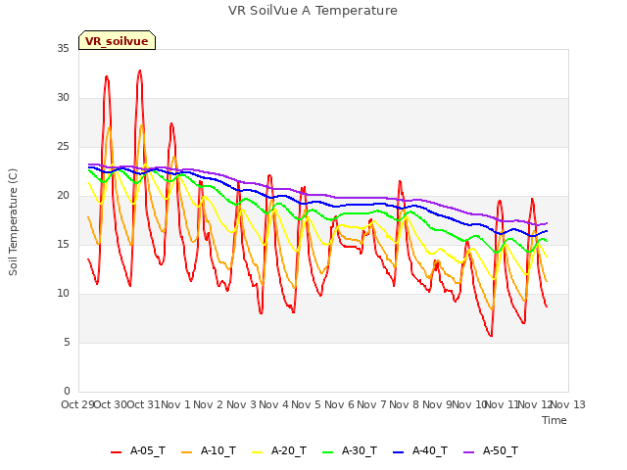Click the 10 y-axis tick label
Screen dimensions: 627x470
coord(63,294)
